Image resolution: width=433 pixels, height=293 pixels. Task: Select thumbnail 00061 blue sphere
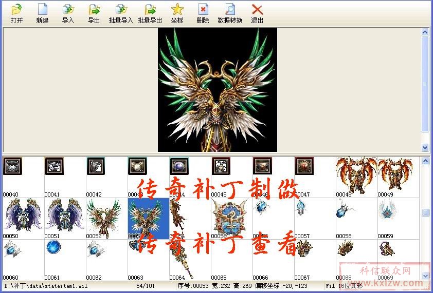click(53, 247)
